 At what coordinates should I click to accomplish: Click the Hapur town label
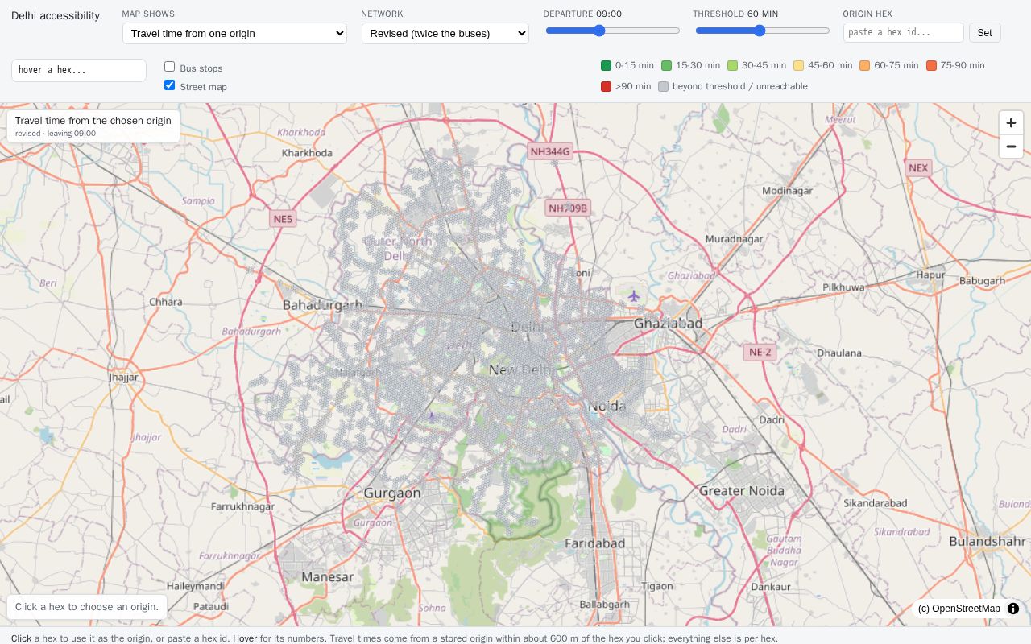click(x=930, y=275)
